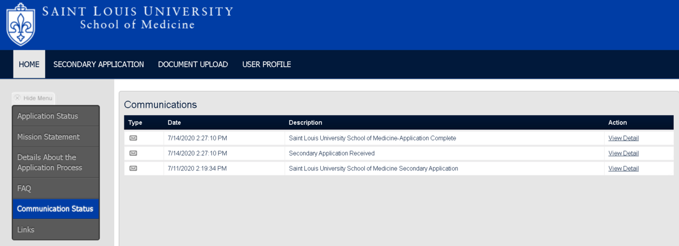Open Mission Statement sidebar item
Screen dimensions: 679x246
click(x=56, y=137)
